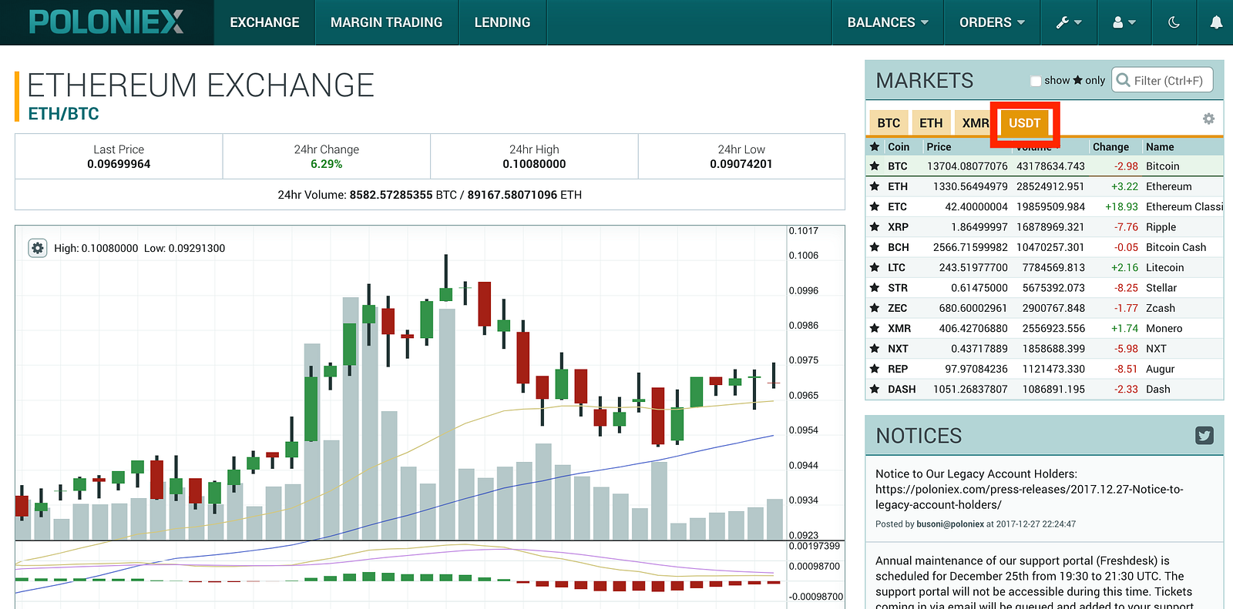
Task: Open chart settings gear
Action: pos(38,248)
